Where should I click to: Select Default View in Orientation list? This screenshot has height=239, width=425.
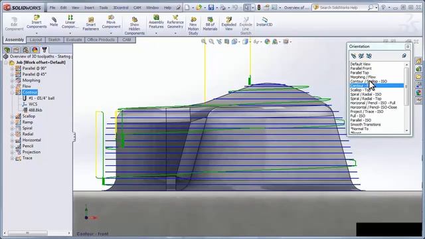pos(360,64)
